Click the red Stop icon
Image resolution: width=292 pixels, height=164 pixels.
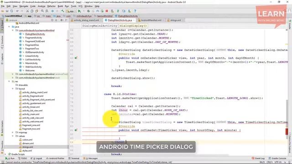(107, 11)
